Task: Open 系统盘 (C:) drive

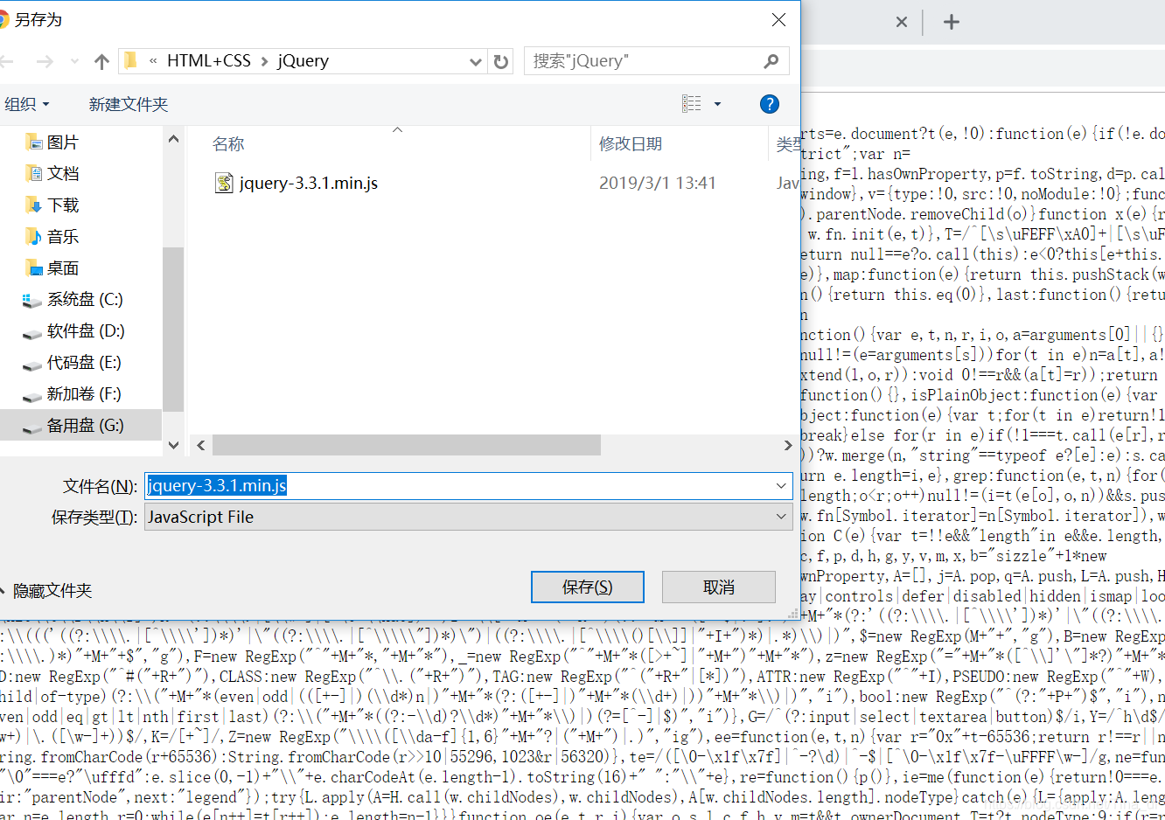Action: (x=73, y=300)
